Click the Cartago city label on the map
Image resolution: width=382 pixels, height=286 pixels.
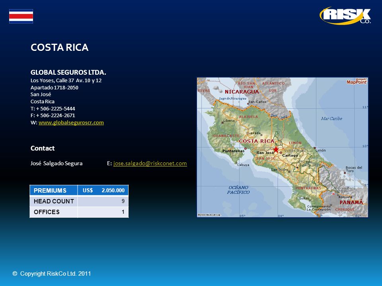point(290,155)
